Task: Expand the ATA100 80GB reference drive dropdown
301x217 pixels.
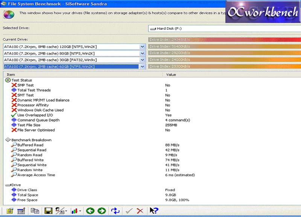Action: 142,53
